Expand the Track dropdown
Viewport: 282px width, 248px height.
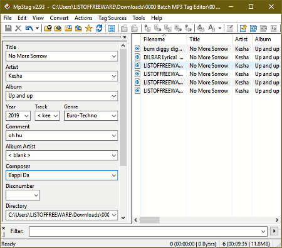click(x=56, y=116)
